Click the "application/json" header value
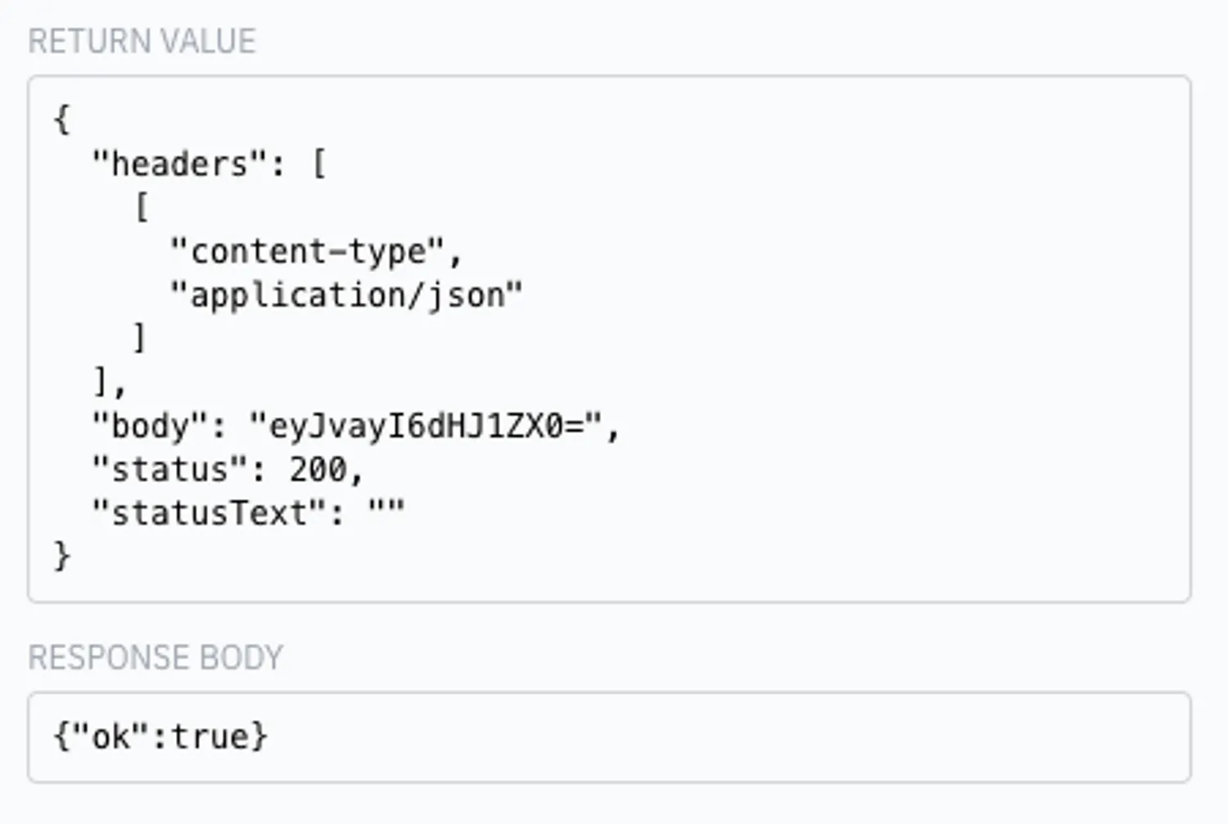Screen dimensions: 1228x824 point(345,295)
